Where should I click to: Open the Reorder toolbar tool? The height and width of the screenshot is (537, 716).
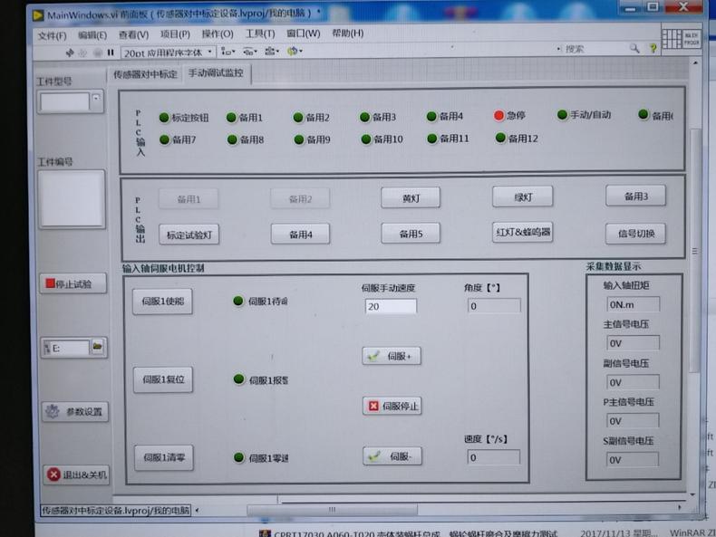point(295,51)
